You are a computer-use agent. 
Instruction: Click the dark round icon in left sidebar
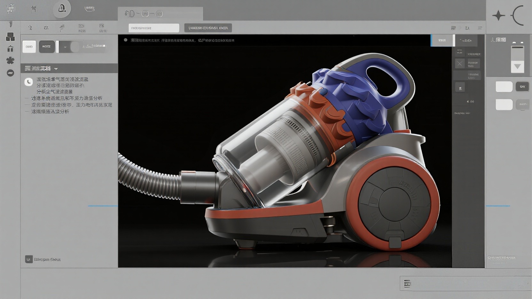coord(10,73)
